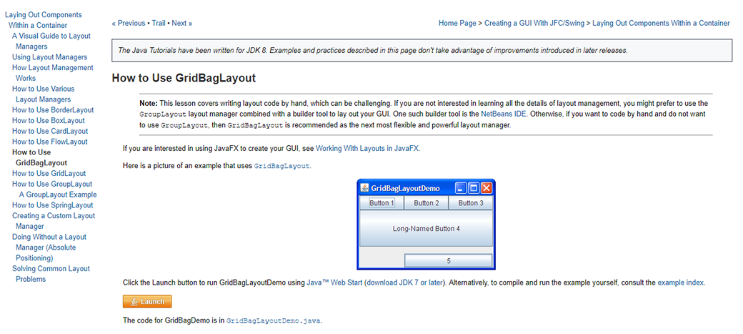
Task: Click the orange Launch button
Action: [x=147, y=302]
